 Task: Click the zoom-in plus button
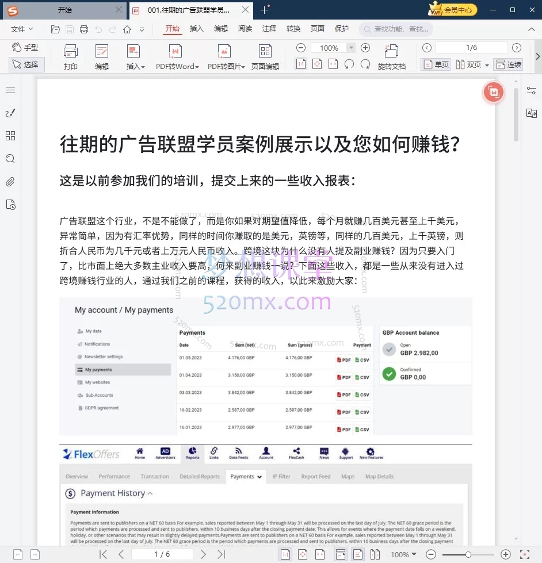point(365,48)
